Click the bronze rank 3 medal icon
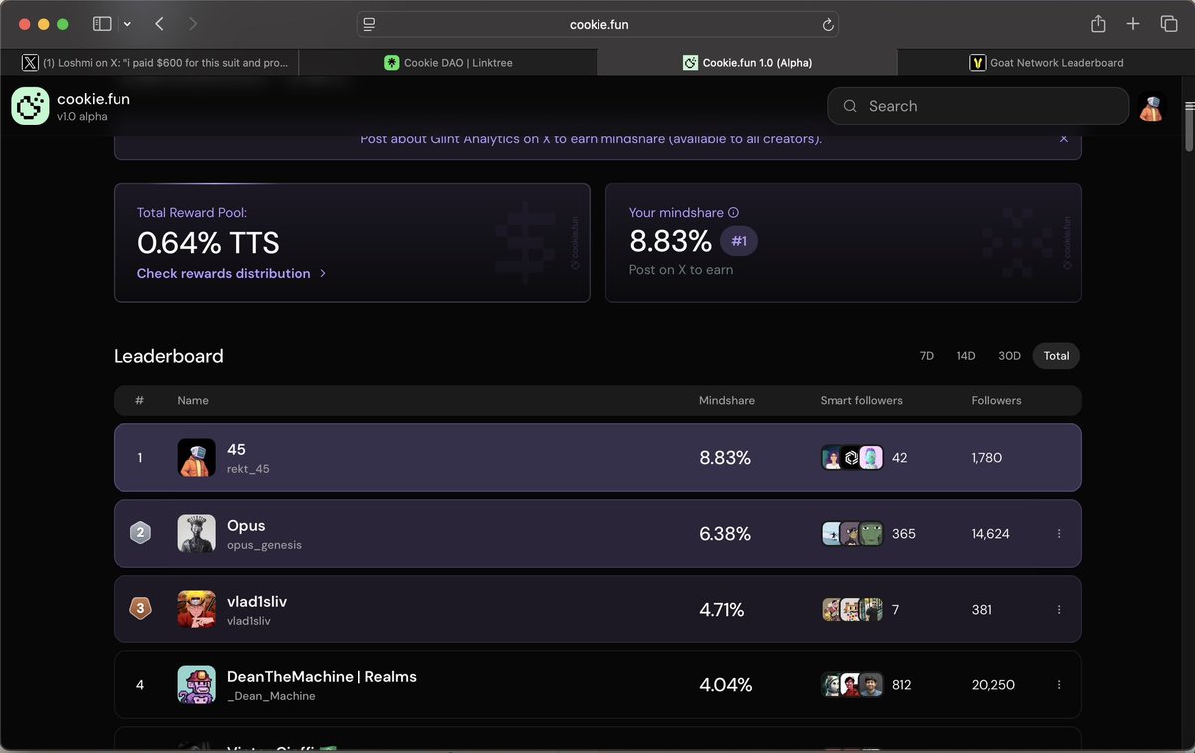Image resolution: width=1195 pixels, height=753 pixels. 140,609
